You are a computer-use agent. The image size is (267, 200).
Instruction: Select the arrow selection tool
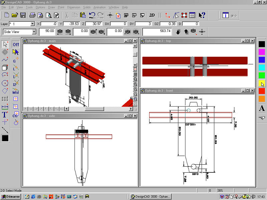pyautogui.click(x=5, y=44)
